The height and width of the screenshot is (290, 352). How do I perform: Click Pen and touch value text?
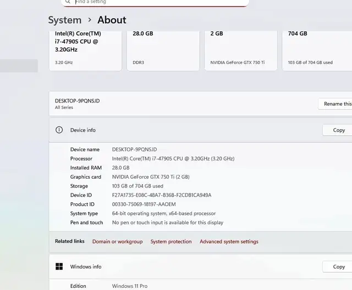point(168,223)
